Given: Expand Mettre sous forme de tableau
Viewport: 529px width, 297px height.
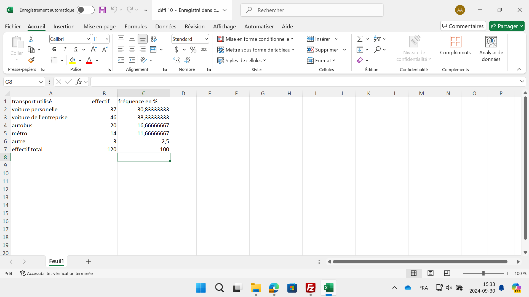Looking at the screenshot, I should [256, 50].
